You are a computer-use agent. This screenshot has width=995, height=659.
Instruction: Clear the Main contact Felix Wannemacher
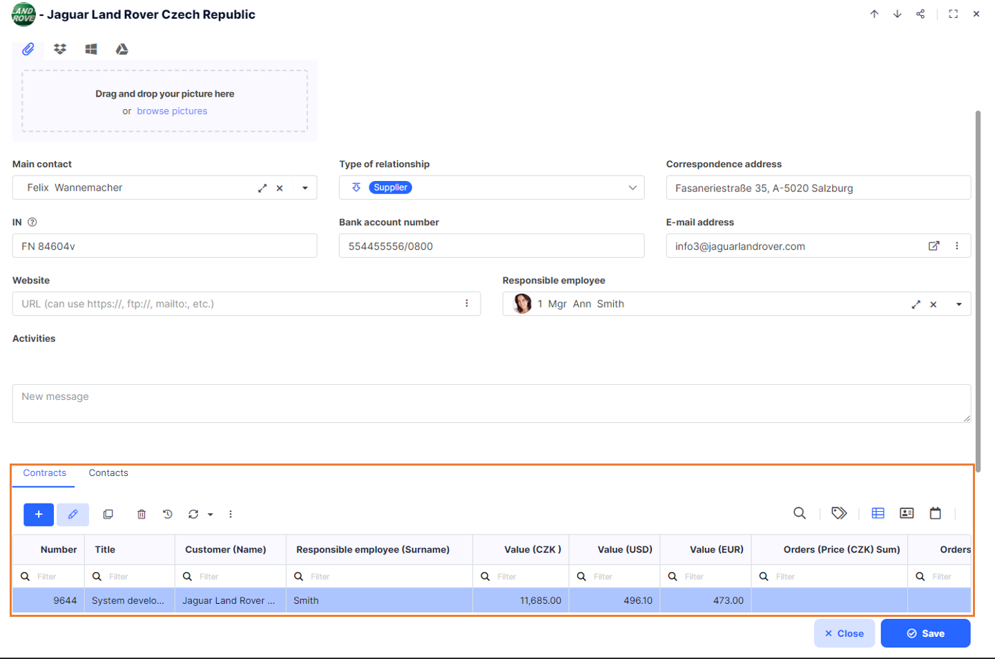(x=280, y=188)
